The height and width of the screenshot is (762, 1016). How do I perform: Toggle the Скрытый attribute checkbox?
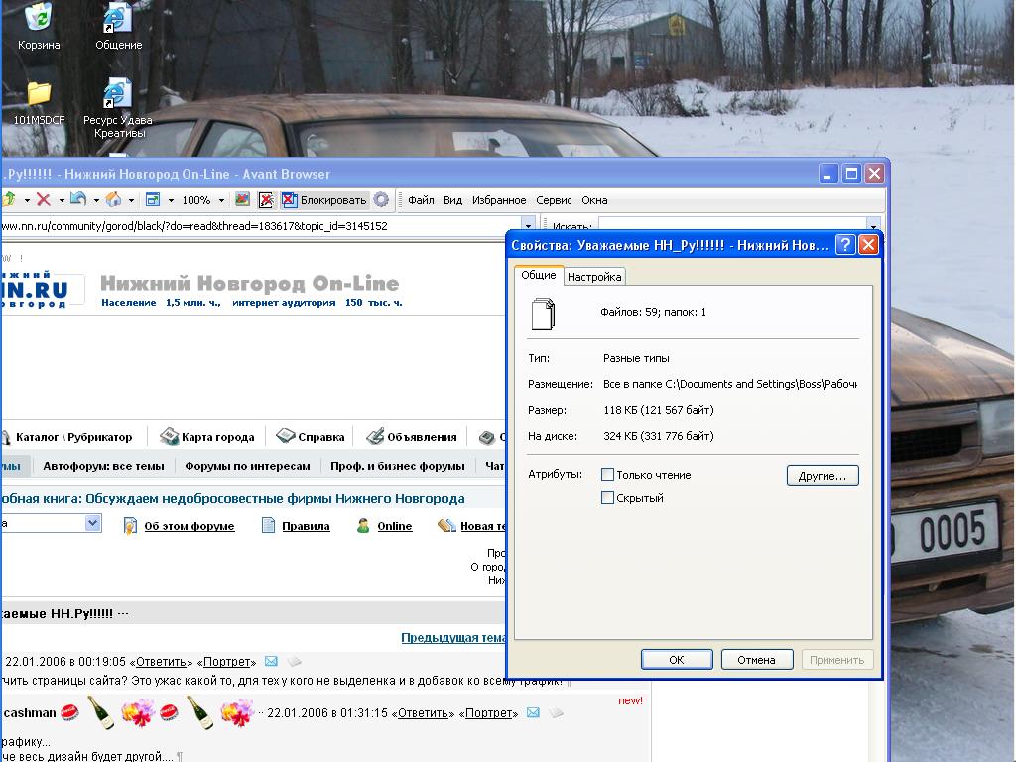(608, 498)
